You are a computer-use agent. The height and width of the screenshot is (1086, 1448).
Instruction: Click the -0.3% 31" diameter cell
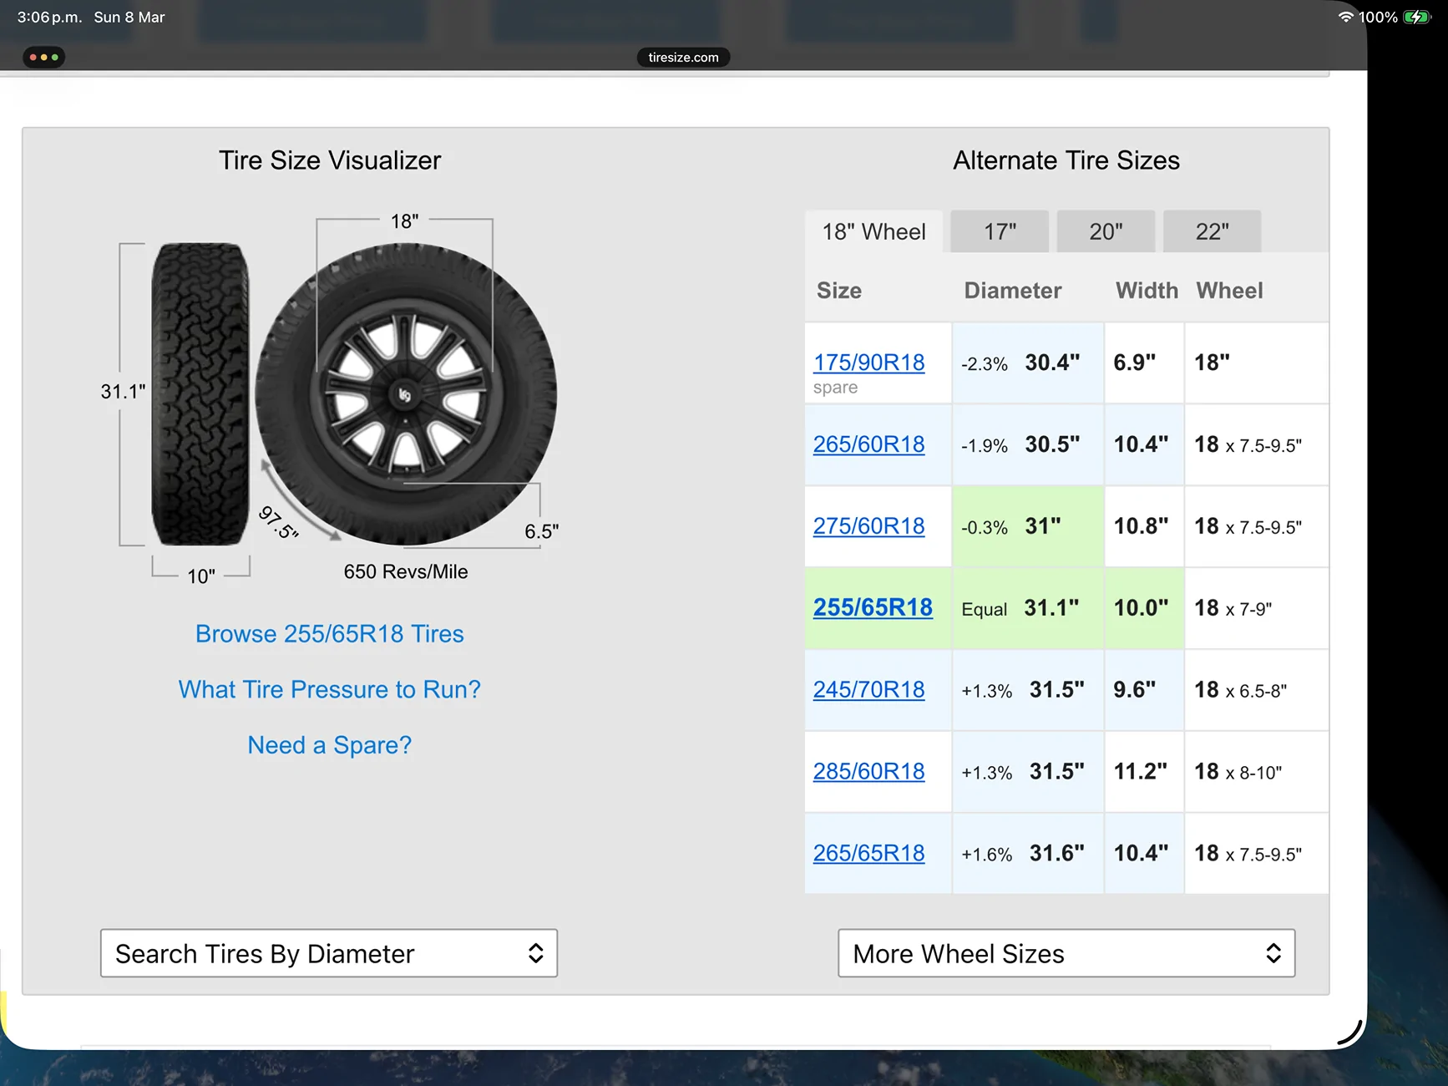1027,526
